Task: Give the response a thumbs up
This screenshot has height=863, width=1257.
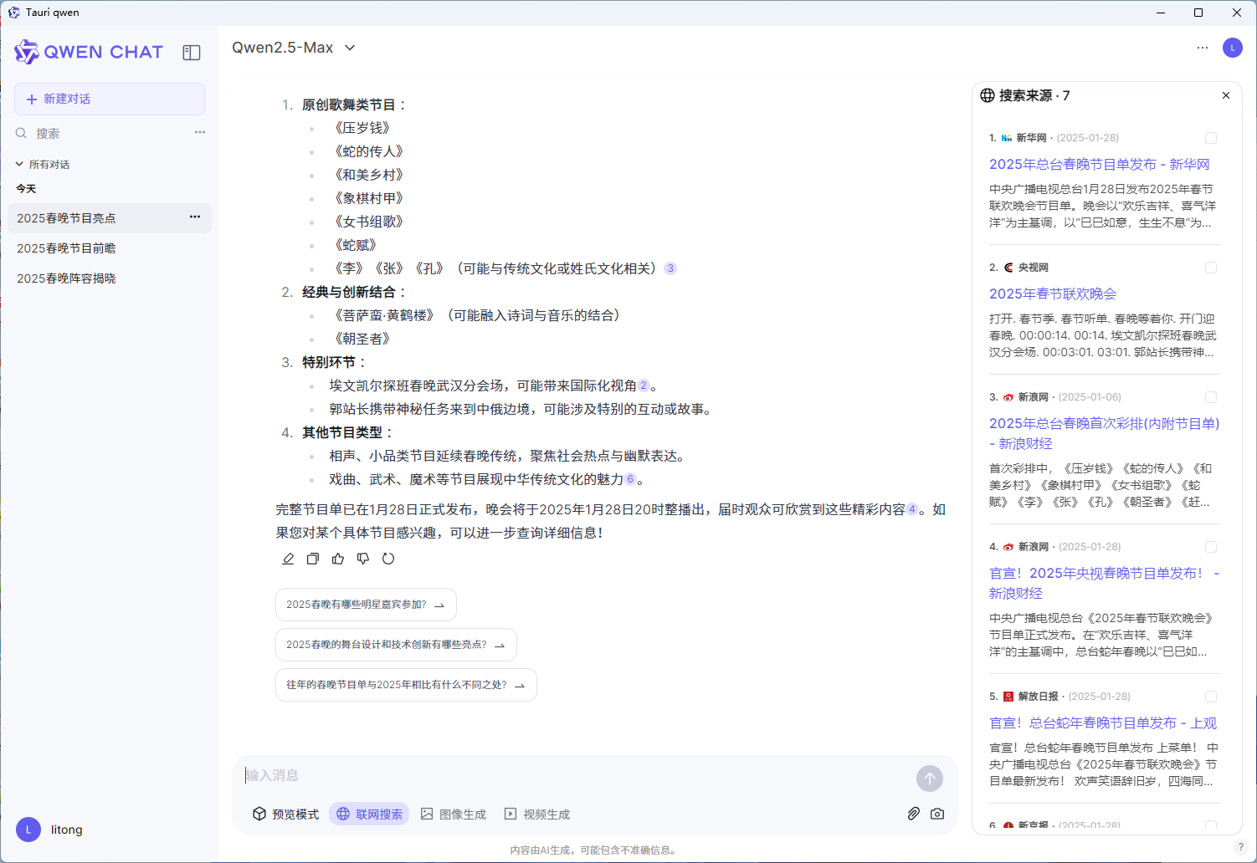Action: coord(338,559)
